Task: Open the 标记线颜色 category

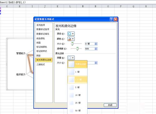Action: pyautogui.click(x=42, y=47)
